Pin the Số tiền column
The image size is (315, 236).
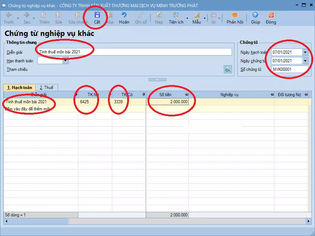pyautogui.click(x=186, y=95)
